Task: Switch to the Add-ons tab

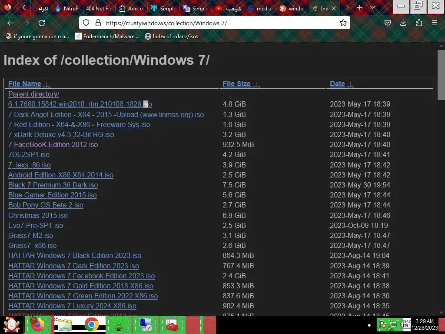Action: [130, 9]
